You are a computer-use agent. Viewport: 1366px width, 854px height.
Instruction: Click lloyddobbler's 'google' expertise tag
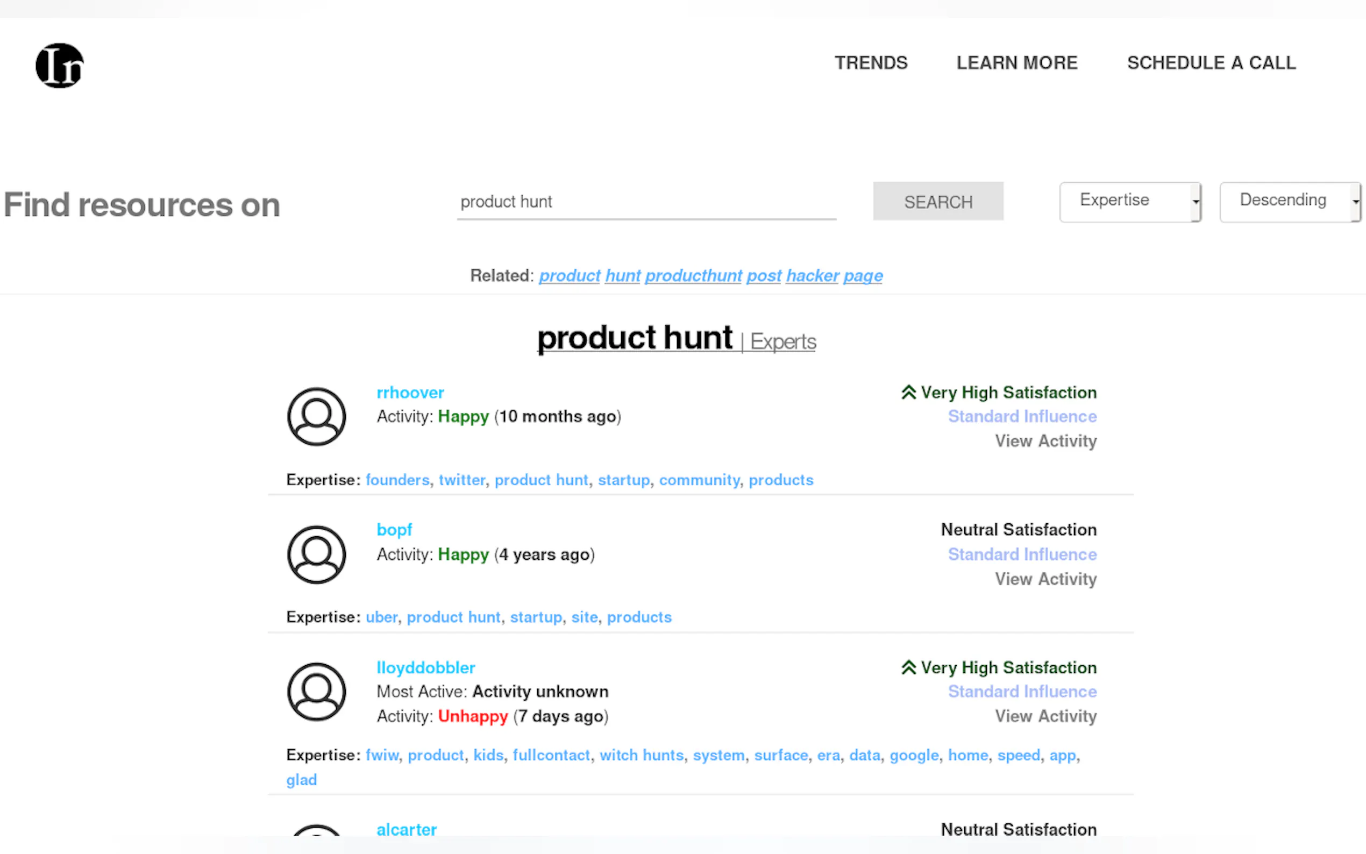[x=914, y=755]
